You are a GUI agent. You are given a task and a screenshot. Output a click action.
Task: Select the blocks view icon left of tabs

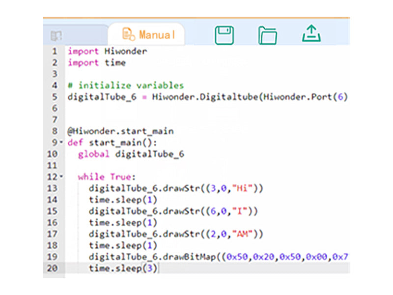point(56,34)
